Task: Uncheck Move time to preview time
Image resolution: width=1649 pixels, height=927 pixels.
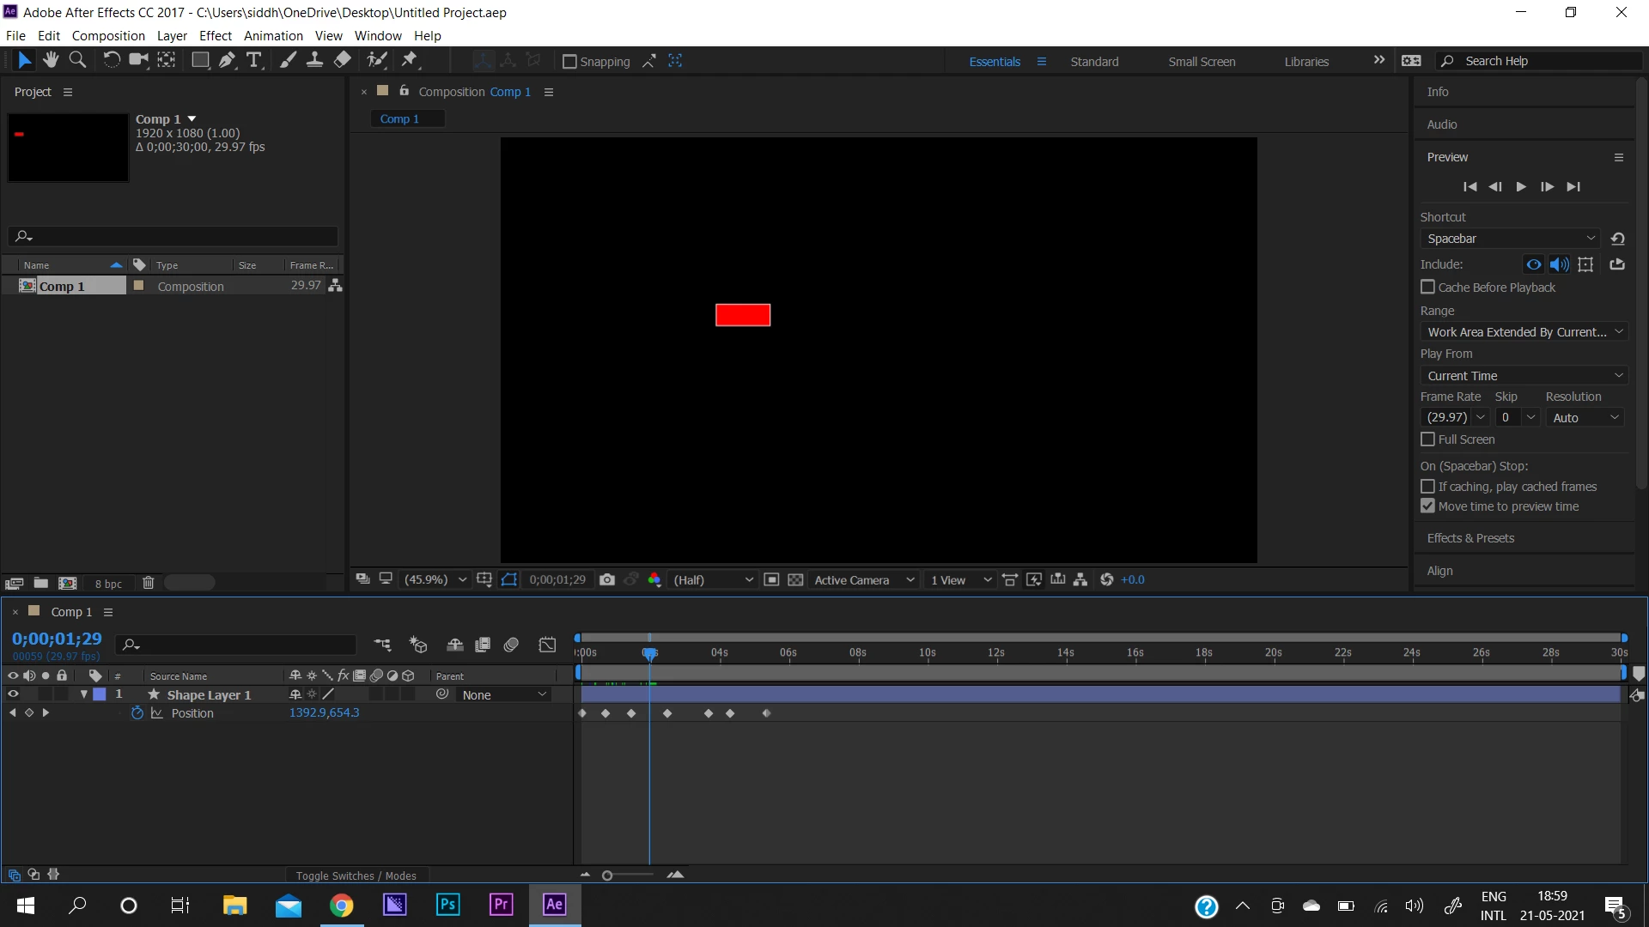Action: (x=1427, y=506)
